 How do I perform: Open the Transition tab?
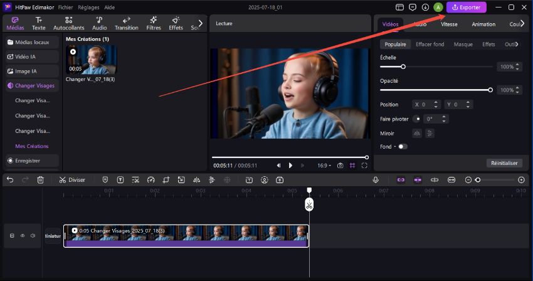[x=127, y=23]
